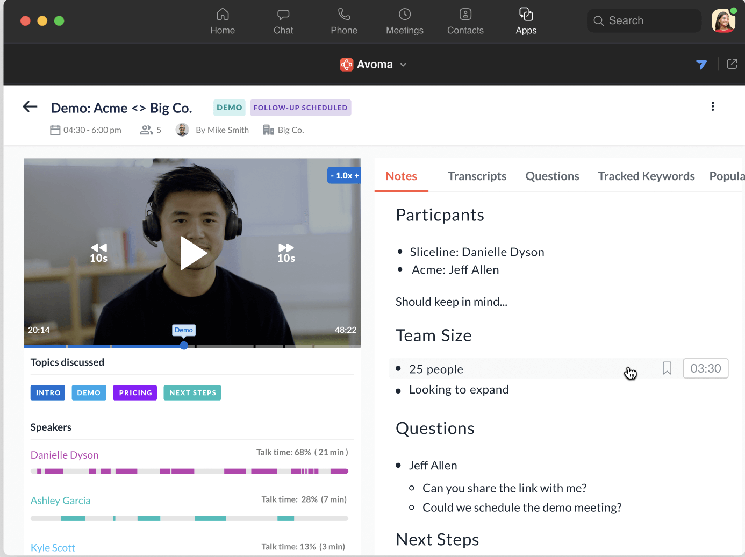This screenshot has height=557, width=745.
Task: Click the Next Steps heading
Action: pos(437,539)
